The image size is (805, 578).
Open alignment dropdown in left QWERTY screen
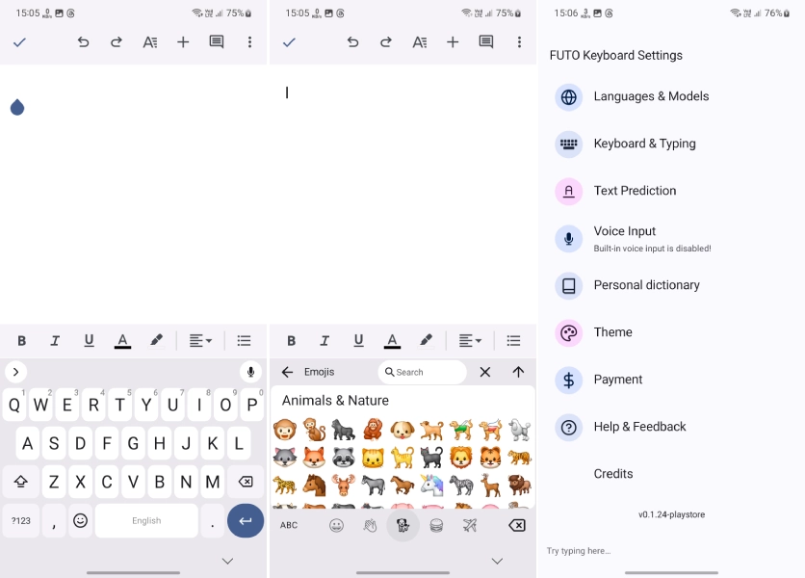click(x=200, y=341)
